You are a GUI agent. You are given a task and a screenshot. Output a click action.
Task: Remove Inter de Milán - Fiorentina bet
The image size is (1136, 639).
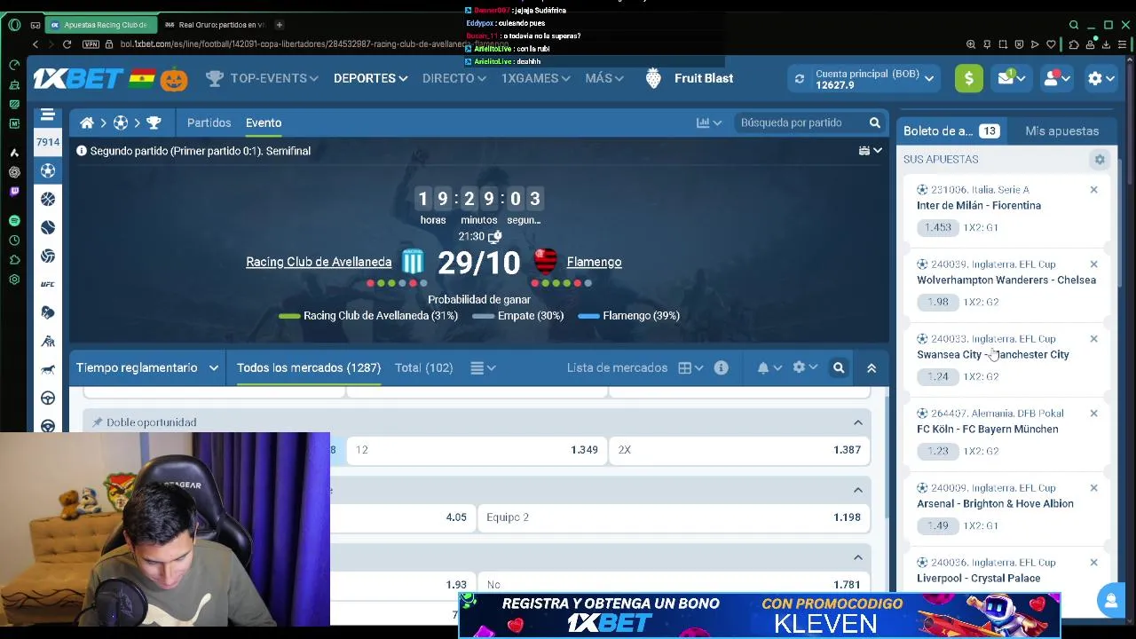1093,190
